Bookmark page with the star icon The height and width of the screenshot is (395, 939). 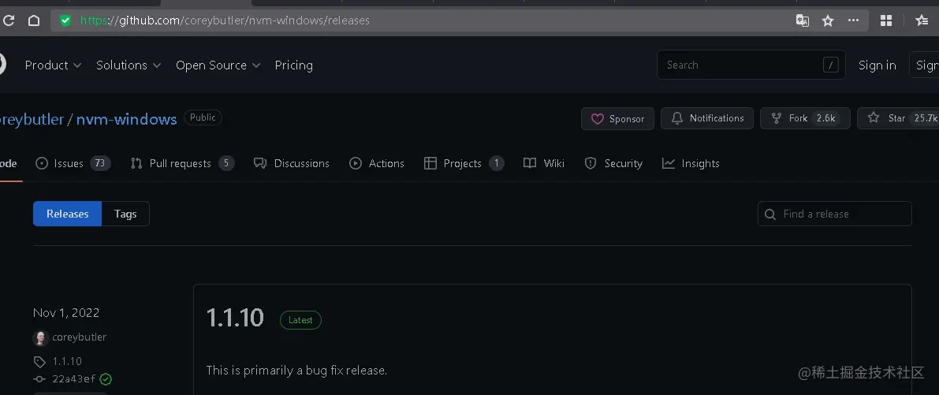(828, 20)
